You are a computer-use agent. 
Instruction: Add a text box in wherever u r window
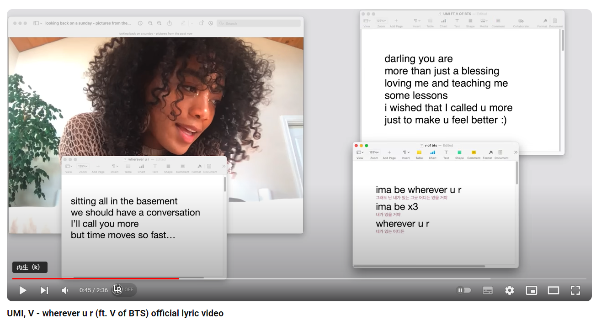click(x=155, y=168)
